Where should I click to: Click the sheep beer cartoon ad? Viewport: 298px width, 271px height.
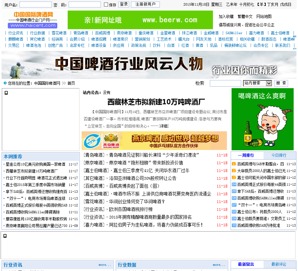click(263, 119)
